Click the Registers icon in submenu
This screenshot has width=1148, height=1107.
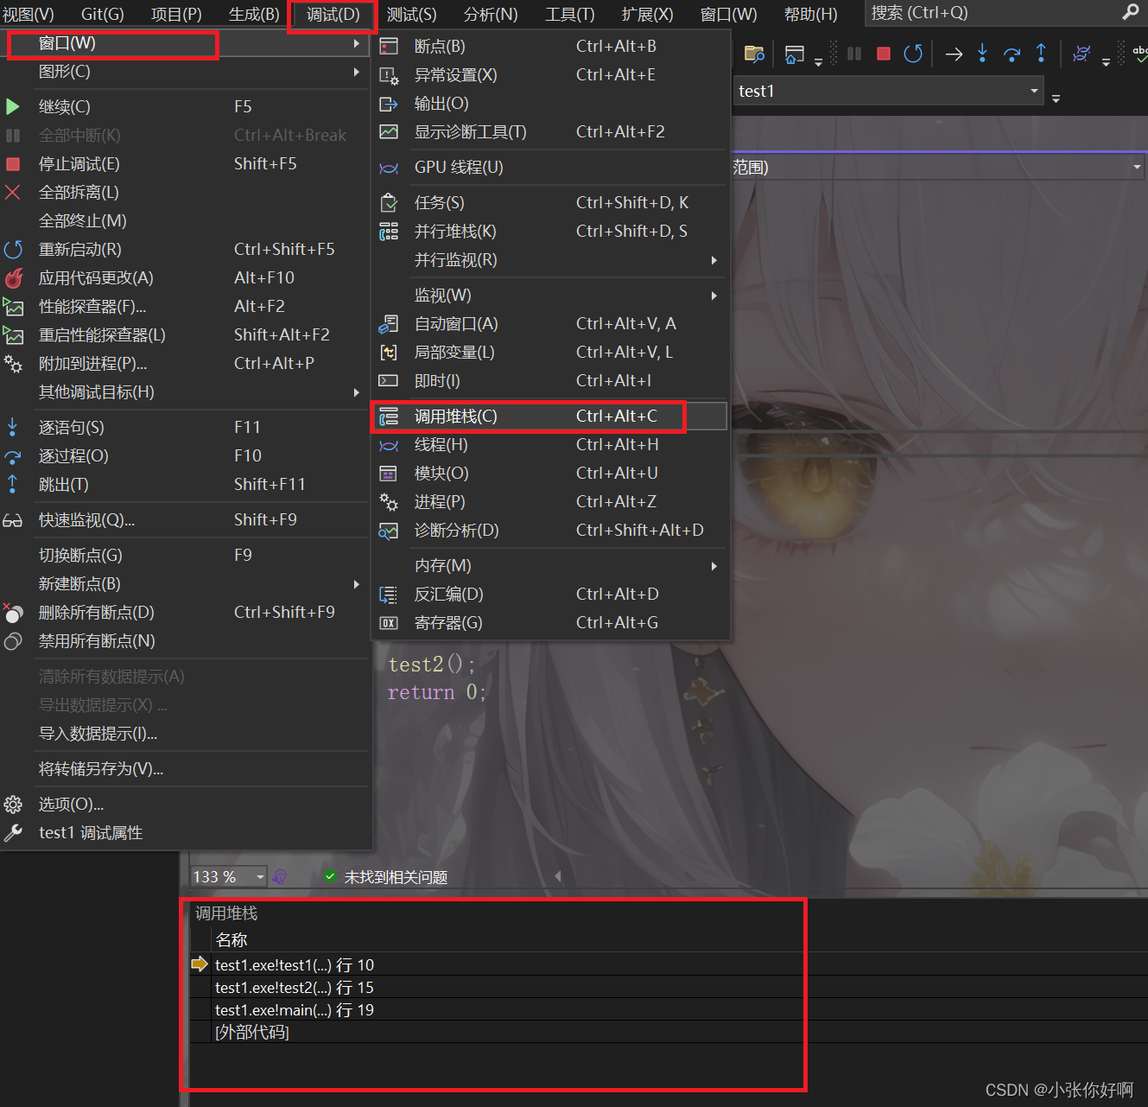[x=389, y=623]
